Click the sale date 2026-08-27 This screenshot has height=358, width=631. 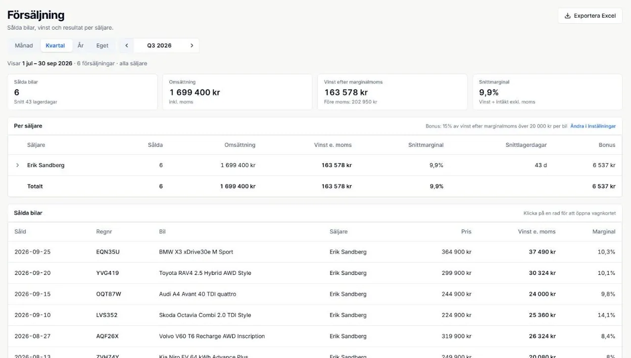point(33,336)
